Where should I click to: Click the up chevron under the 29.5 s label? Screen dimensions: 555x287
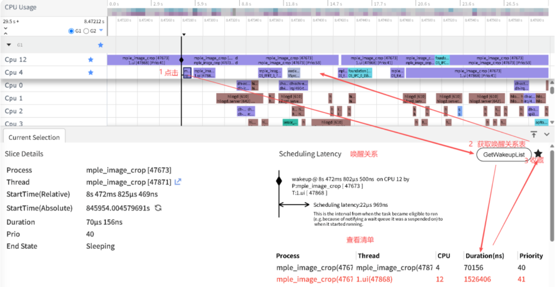[6, 33]
